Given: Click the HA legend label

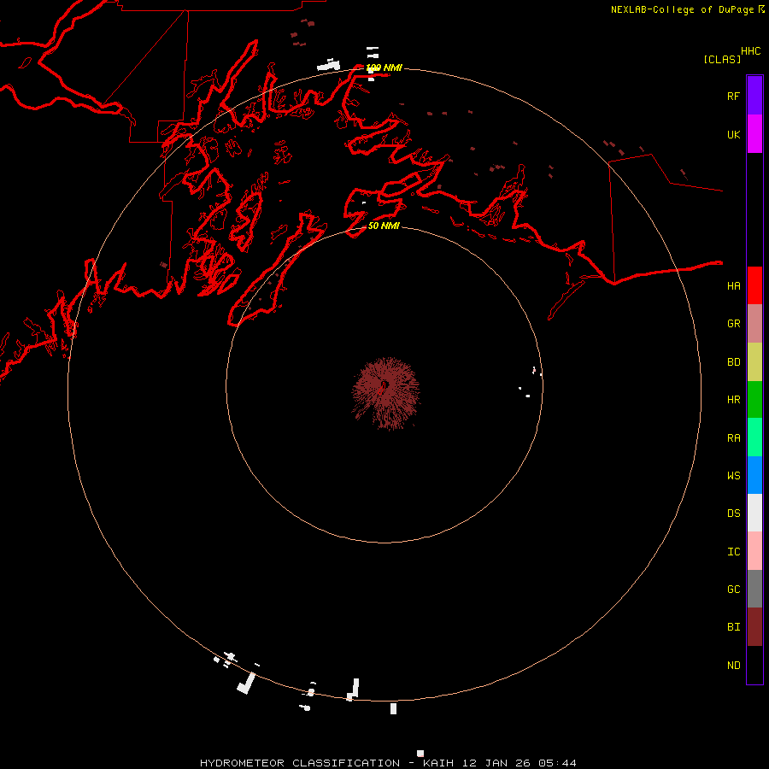Looking at the screenshot, I should pos(733,286).
